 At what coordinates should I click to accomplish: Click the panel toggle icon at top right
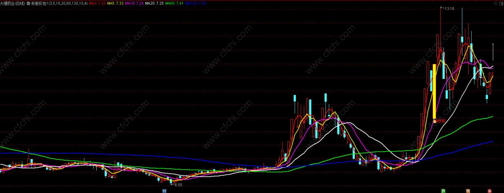pos(501,3)
